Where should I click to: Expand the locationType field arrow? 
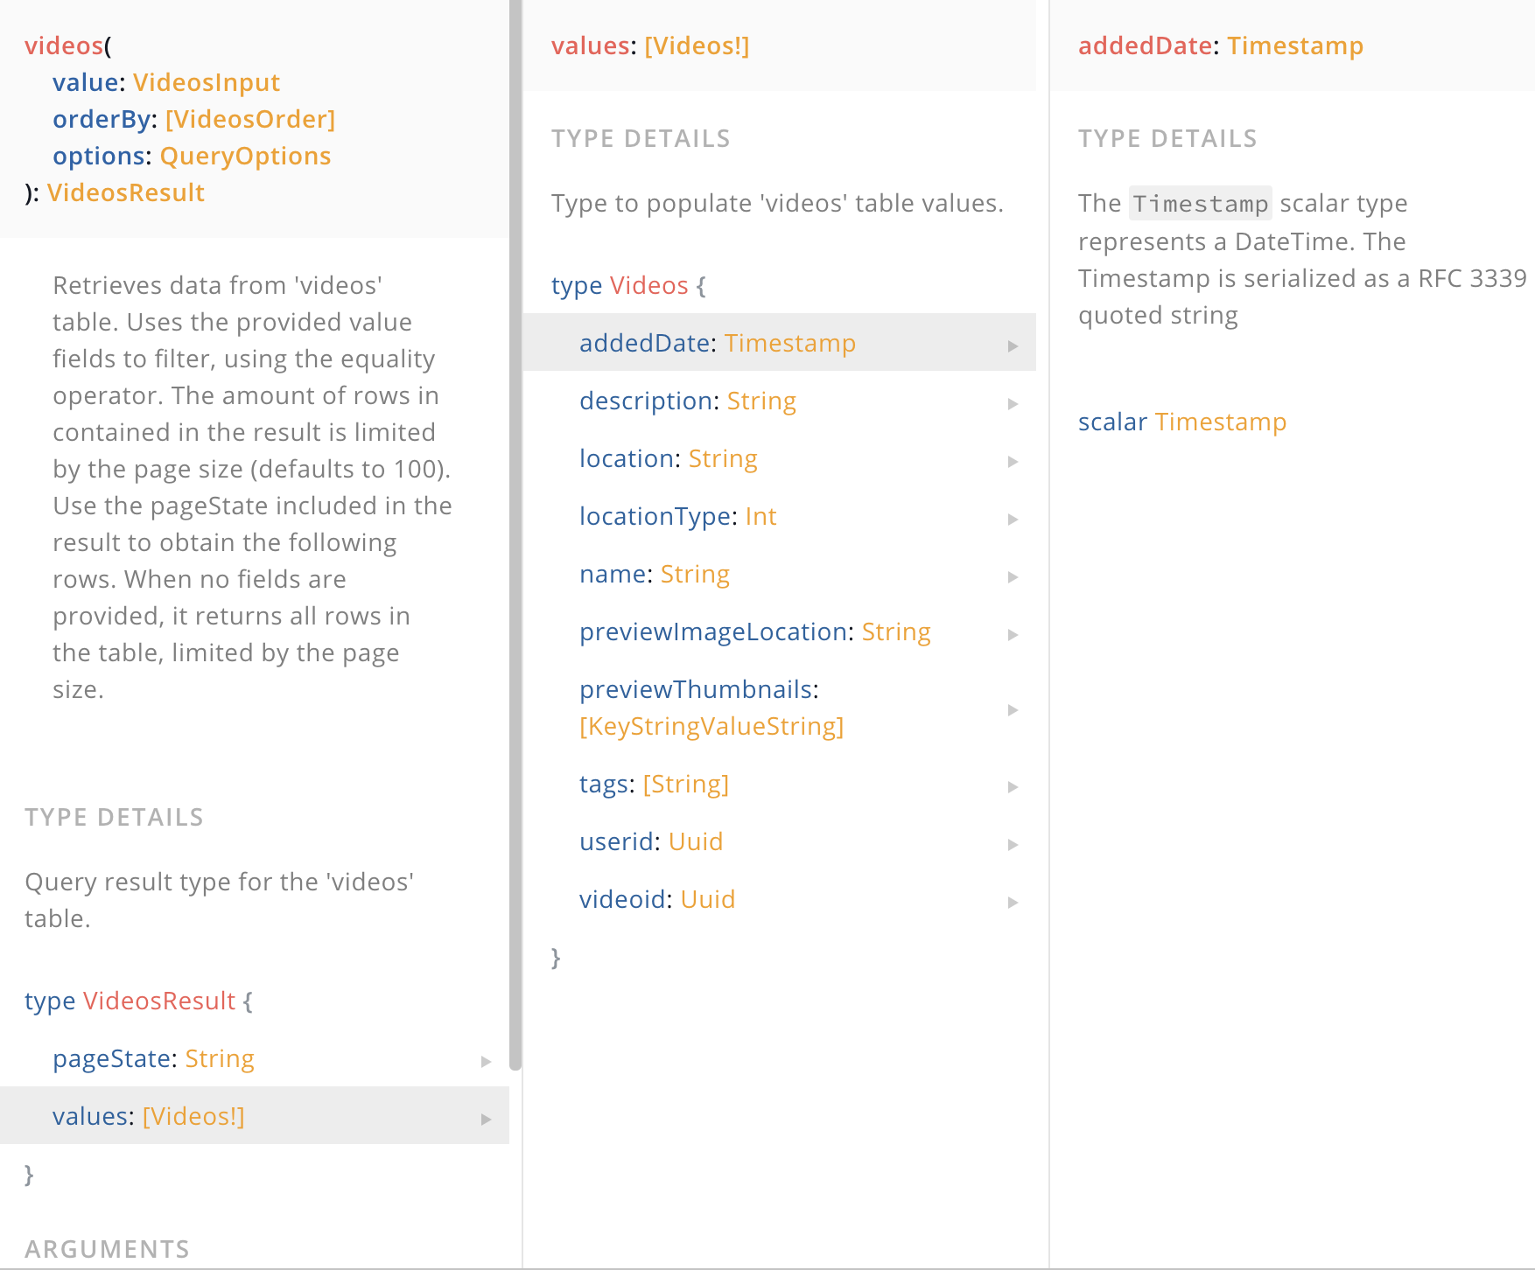point(1013,519)
